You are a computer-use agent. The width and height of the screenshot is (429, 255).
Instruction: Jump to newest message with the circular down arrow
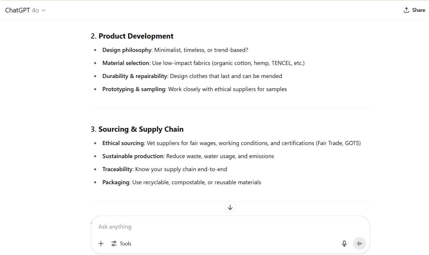pyautogui.click(x=230, y=207)
